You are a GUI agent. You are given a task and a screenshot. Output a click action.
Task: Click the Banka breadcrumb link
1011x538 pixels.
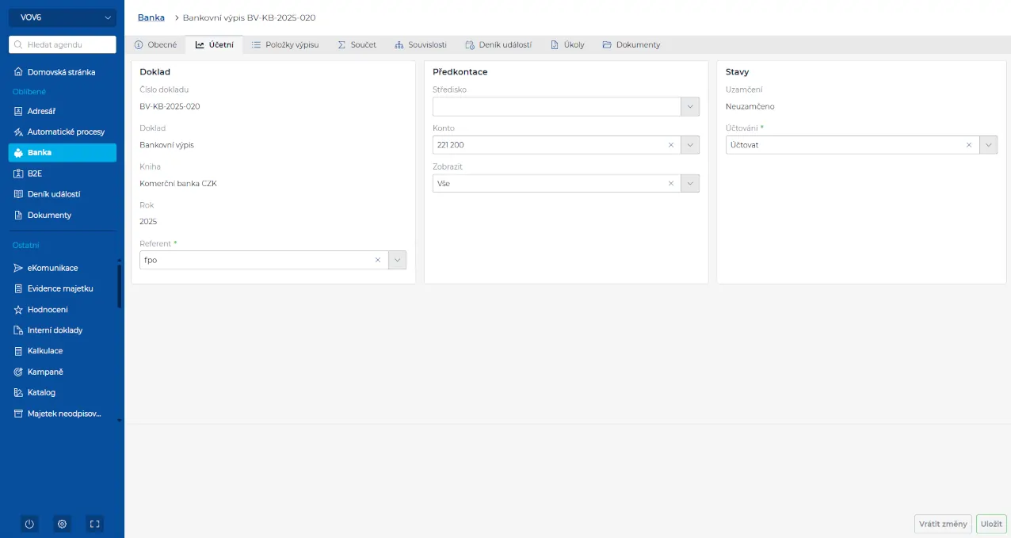151,17
